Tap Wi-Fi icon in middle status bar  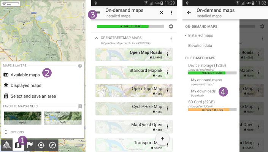click(x=146, y=3)
